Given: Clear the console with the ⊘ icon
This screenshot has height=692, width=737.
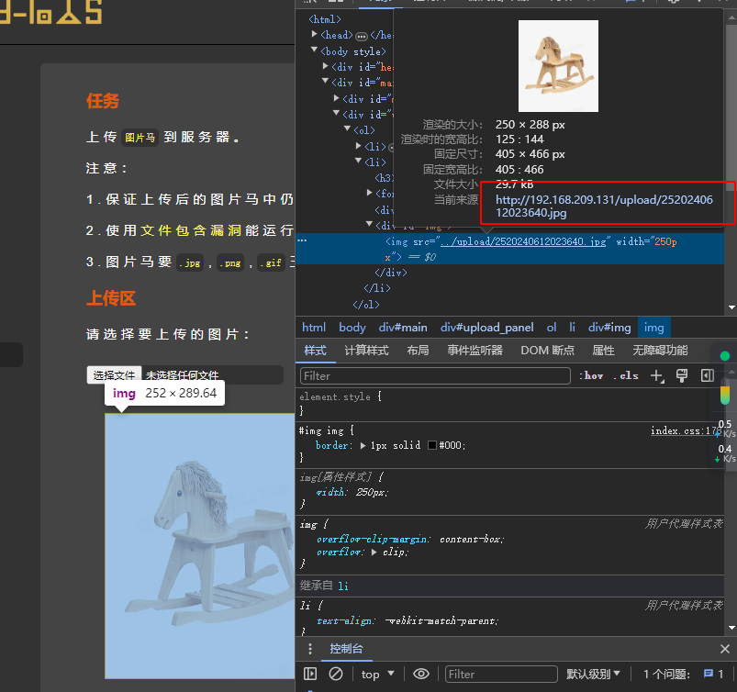Looking at the screenshot, I should click(x=338, y=674).
